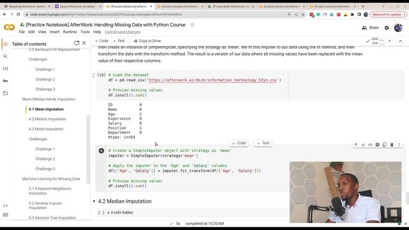Mirror cell in tab icon
Viewport: 409px width, 230px height.
pos(385,144)
